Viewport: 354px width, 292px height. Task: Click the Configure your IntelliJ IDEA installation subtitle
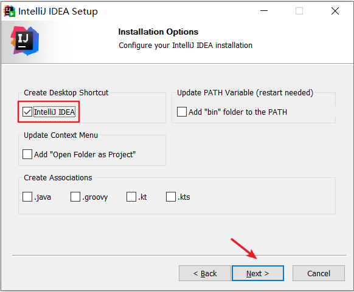click(186, 46)
